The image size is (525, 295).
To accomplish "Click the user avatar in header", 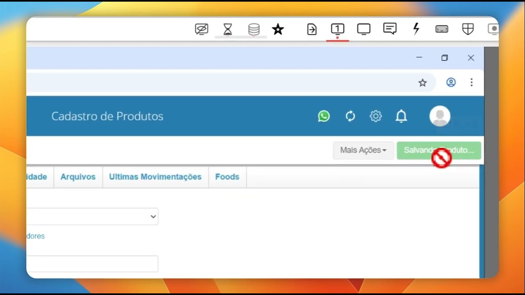I will 440,116.
